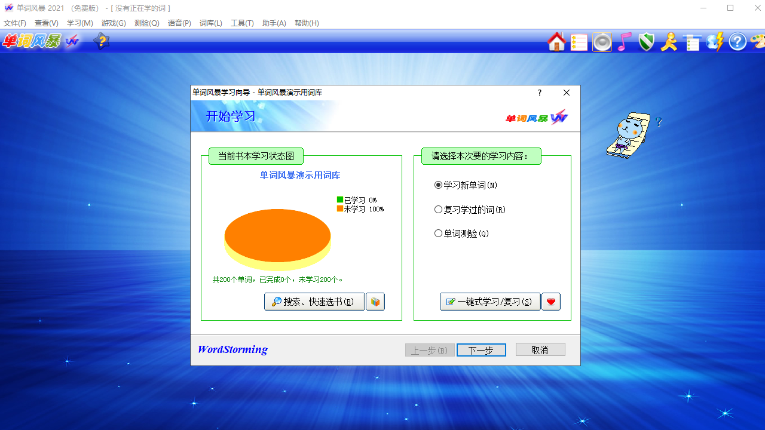
Task: Click the 下一步 button to continue
Action: (x=481, y=349)
